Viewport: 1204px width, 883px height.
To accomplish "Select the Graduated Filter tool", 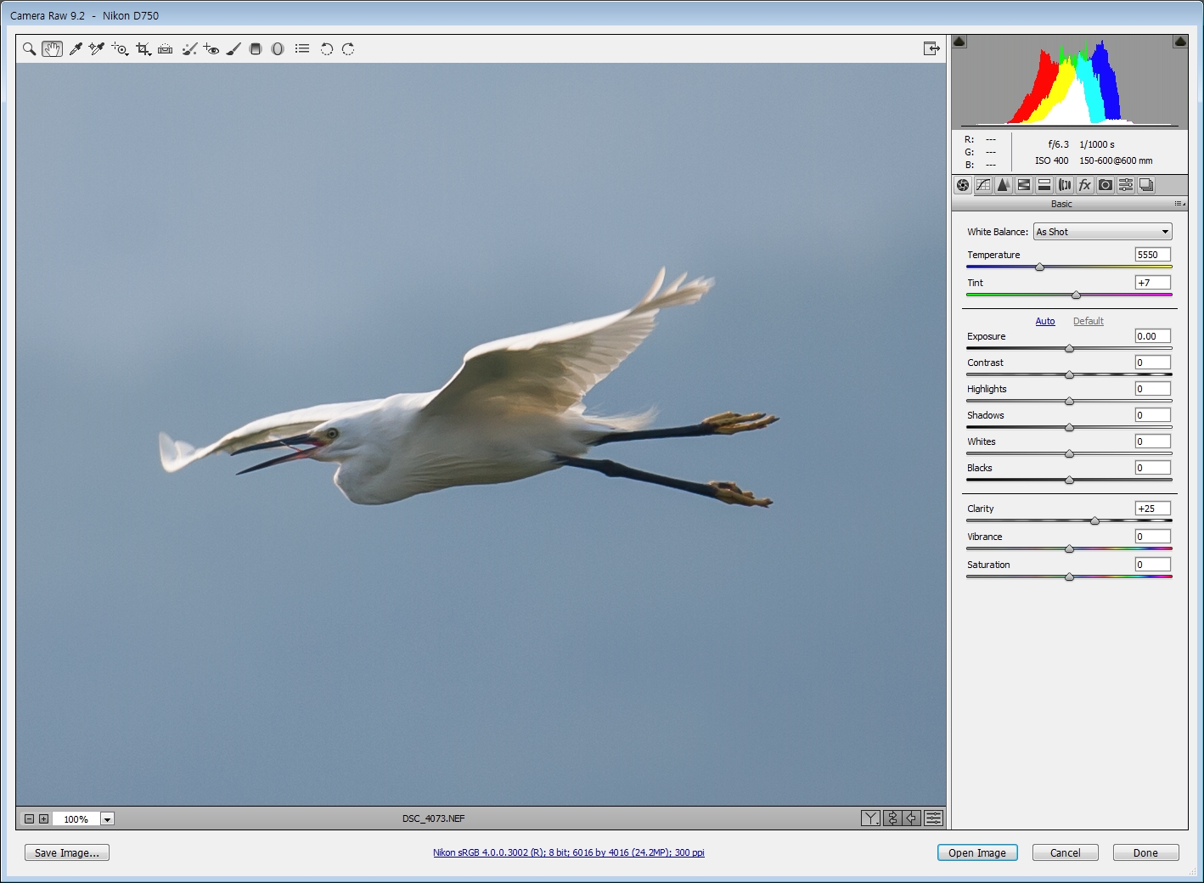I will (256, 49).
